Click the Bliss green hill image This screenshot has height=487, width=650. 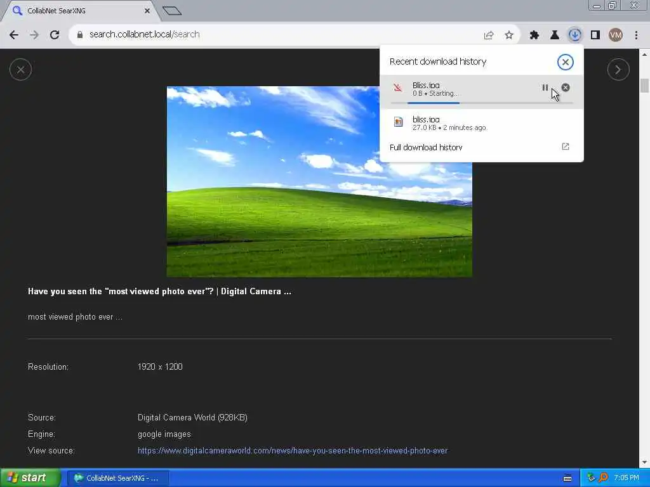319,181
